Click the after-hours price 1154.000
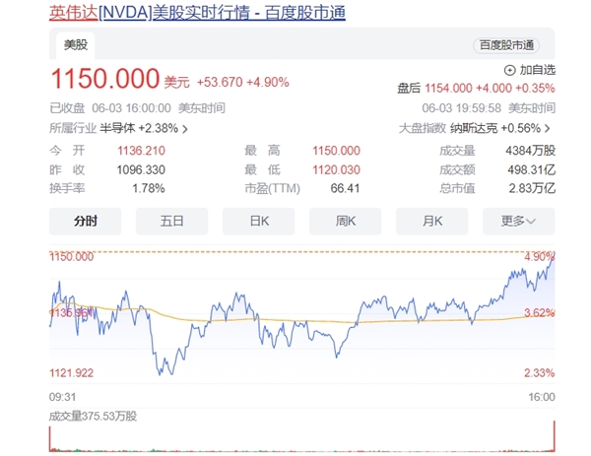 click(448, 89)
